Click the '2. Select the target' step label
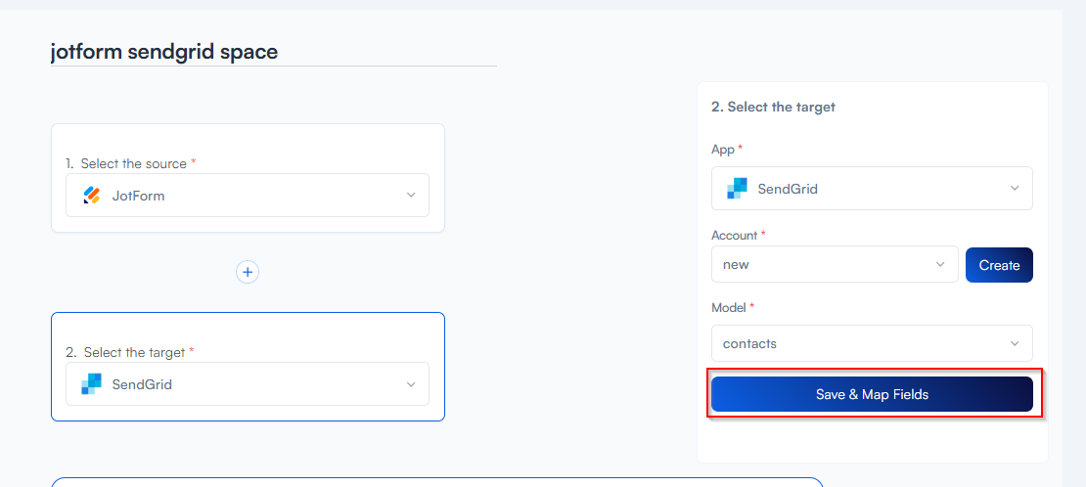 [128, 352]
